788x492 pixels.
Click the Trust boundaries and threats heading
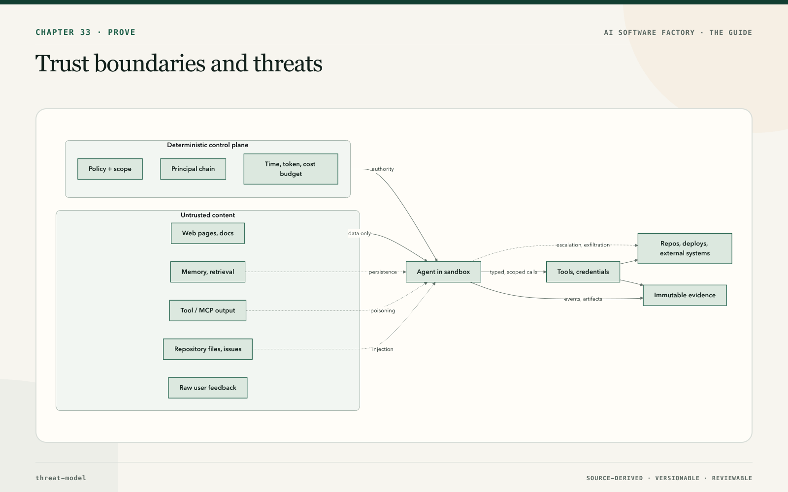tap(179, 63)
